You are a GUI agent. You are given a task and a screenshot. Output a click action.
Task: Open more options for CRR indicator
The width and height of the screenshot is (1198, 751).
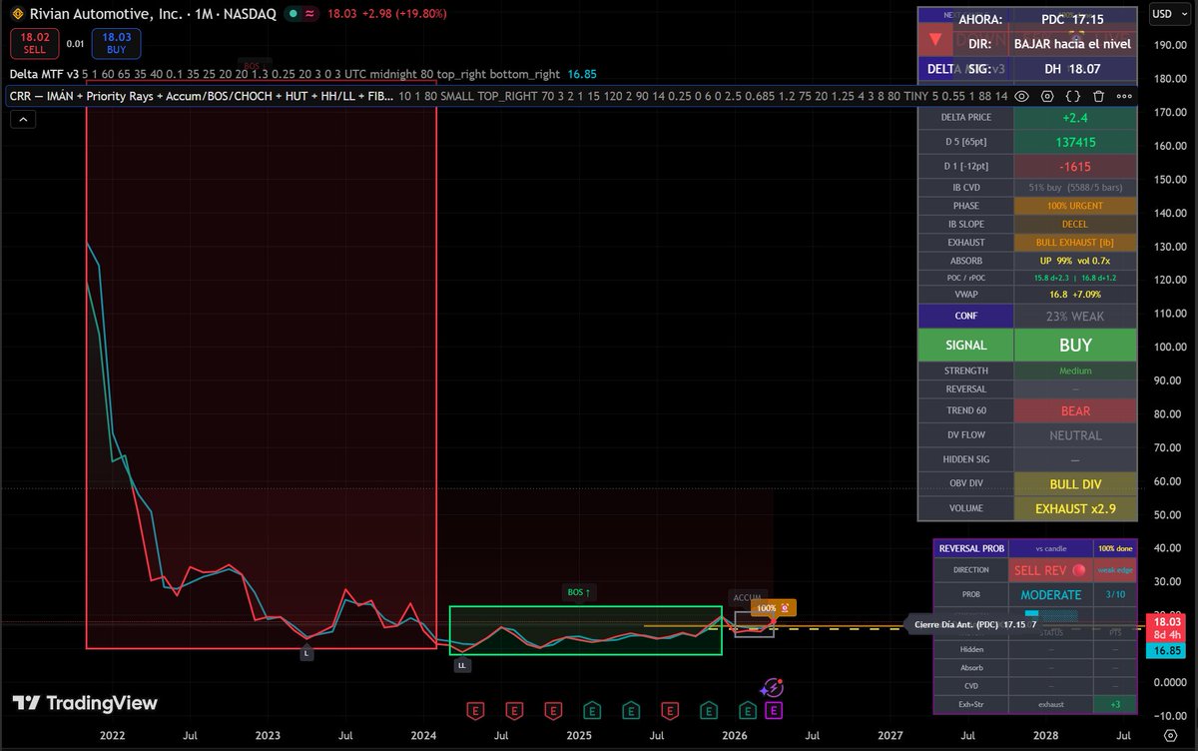(1123, 96)
